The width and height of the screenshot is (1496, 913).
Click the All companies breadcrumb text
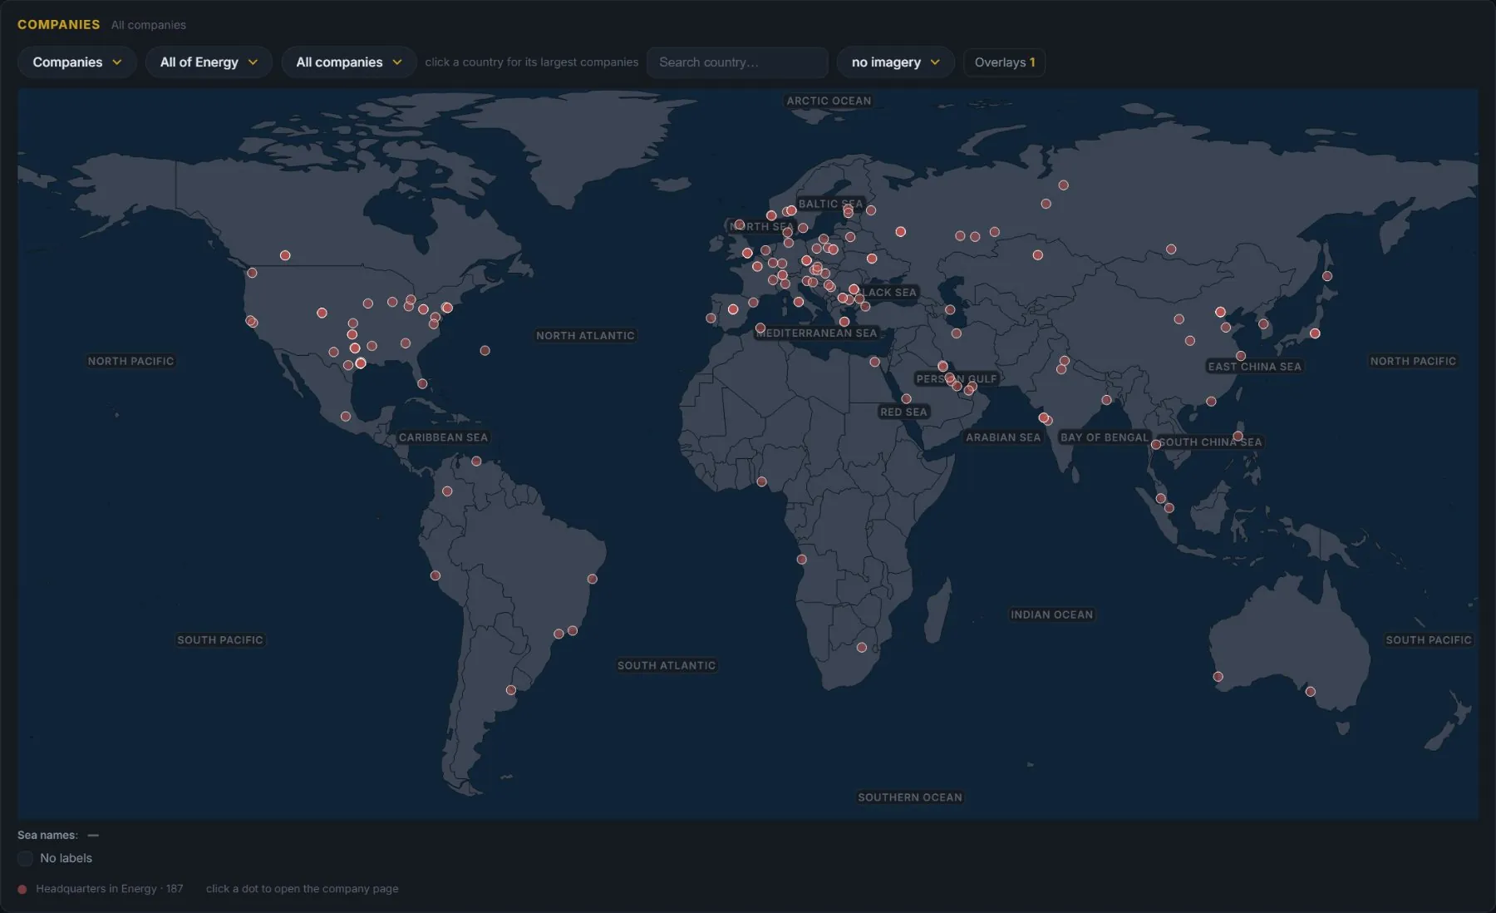(149, 25)
